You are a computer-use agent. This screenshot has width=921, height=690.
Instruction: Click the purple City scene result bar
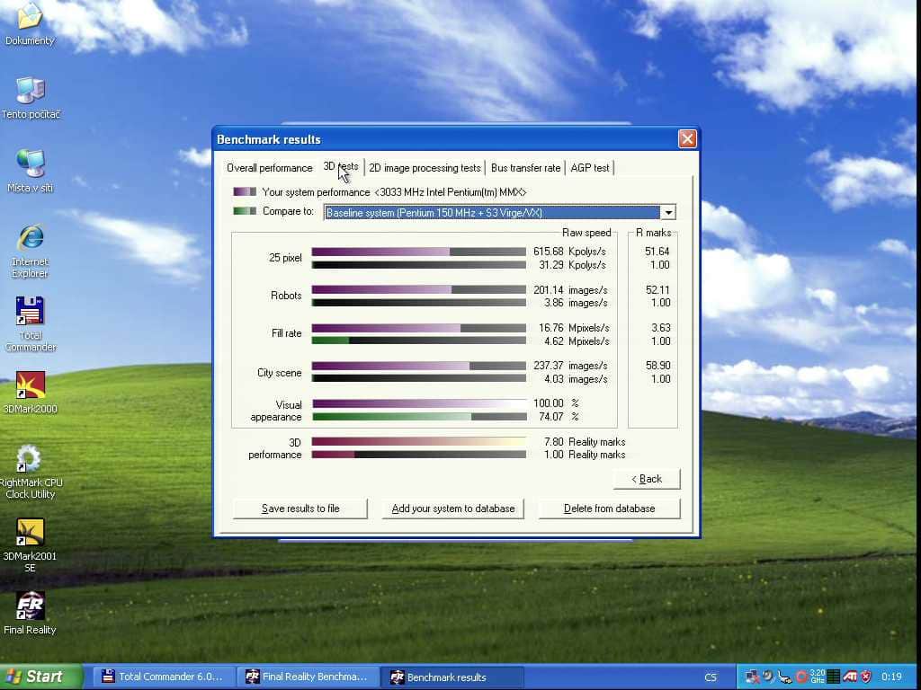tap(390, 366)
